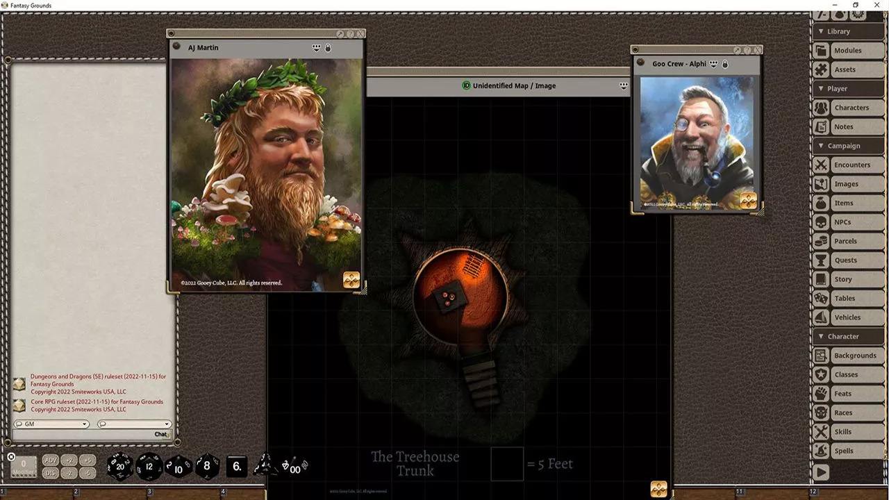Viewport: 889px width, 500px height.
Task: Restore down the Fantasy Grounds window
Action: pos(856,6)
